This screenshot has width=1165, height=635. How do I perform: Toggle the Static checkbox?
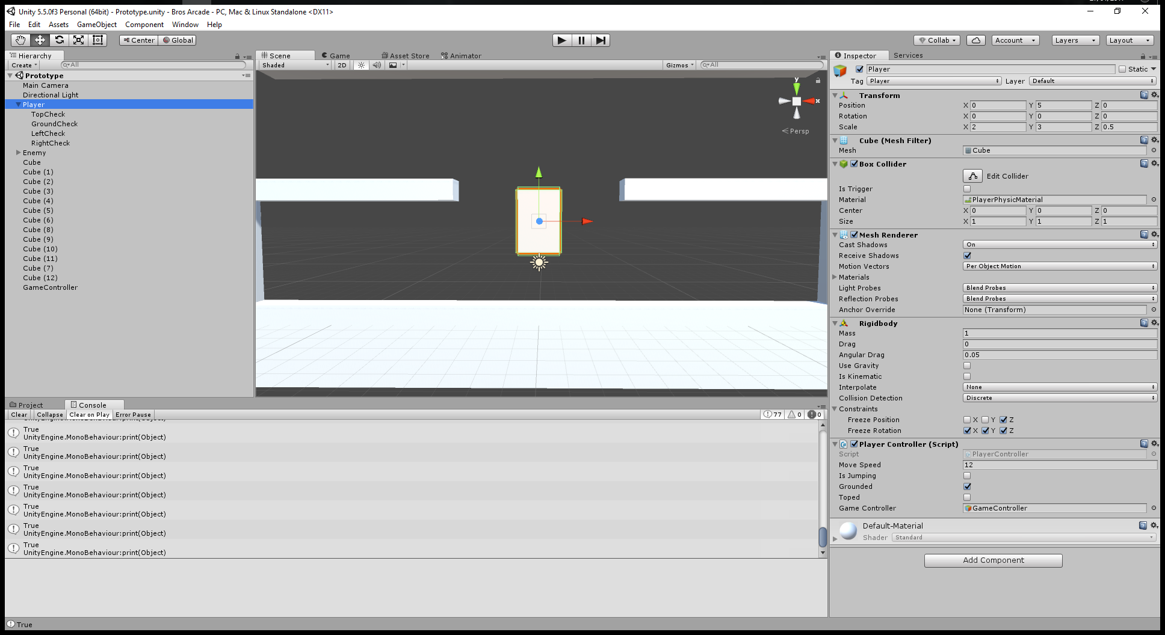point(1122,69)
